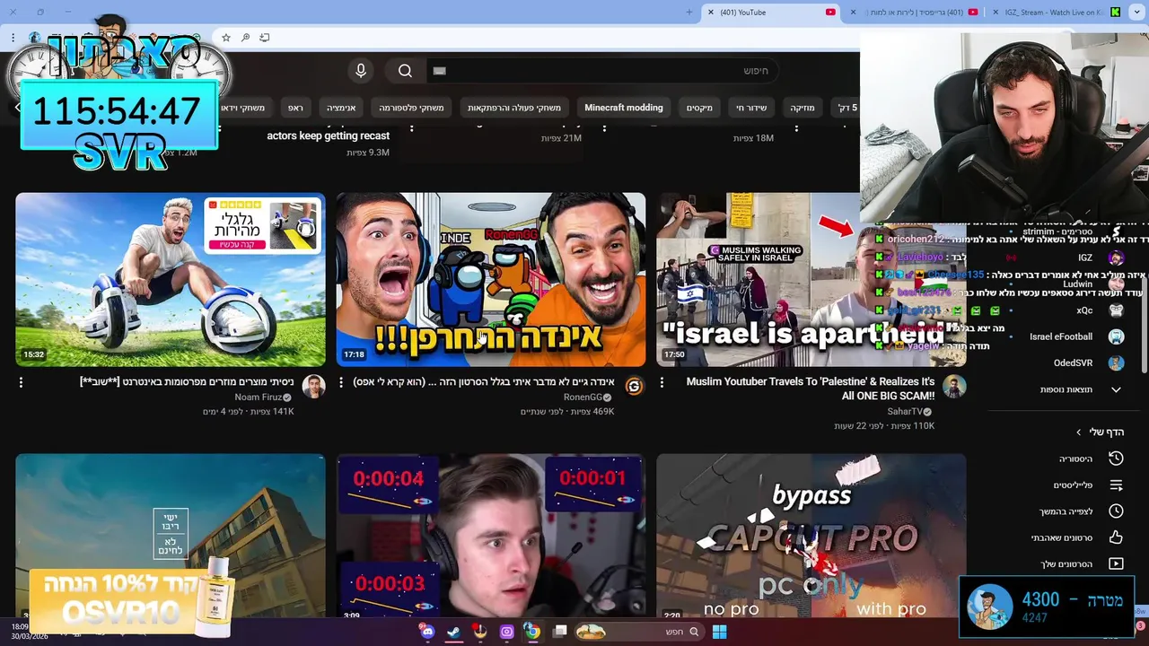Open history icon in sidebar
Image resolution: width=1149 pixels, height=646 pixels.
point(1116,458)
